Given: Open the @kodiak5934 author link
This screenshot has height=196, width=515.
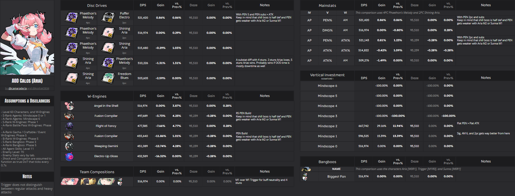Looking at the screenshot, I should [x=41, y=88].
